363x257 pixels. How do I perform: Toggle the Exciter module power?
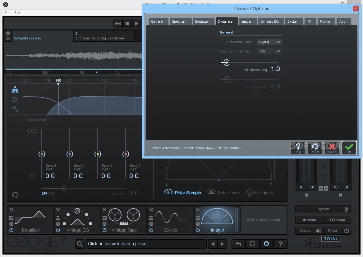151,230
